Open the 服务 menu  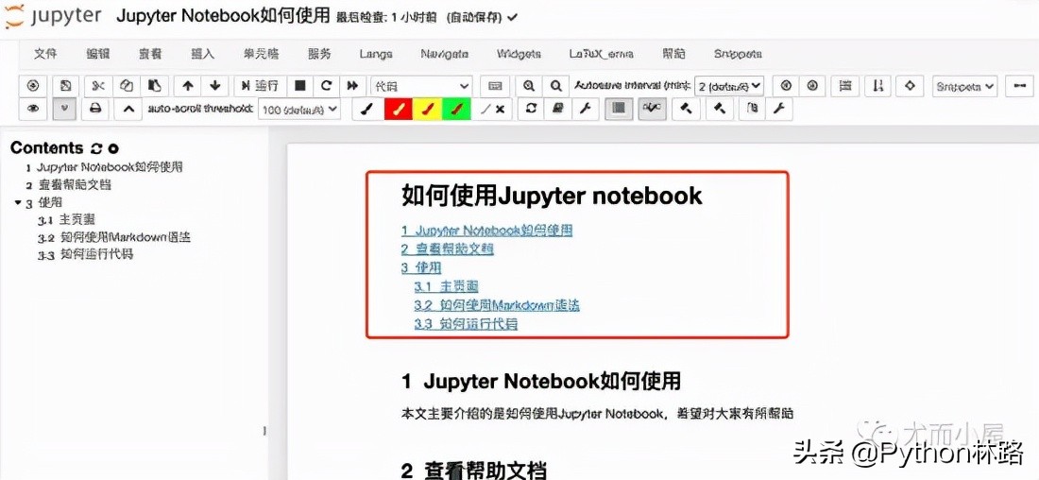[x=319, y=55]
